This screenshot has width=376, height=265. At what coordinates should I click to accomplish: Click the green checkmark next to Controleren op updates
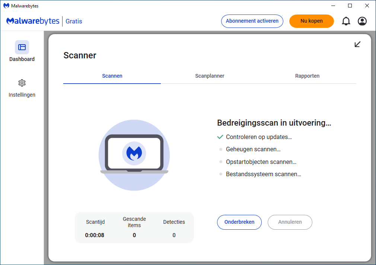(220, 137)
